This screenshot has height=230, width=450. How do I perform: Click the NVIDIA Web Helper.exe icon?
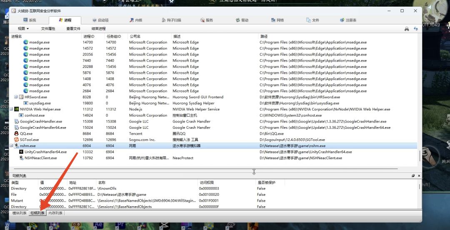pos(17,109)
